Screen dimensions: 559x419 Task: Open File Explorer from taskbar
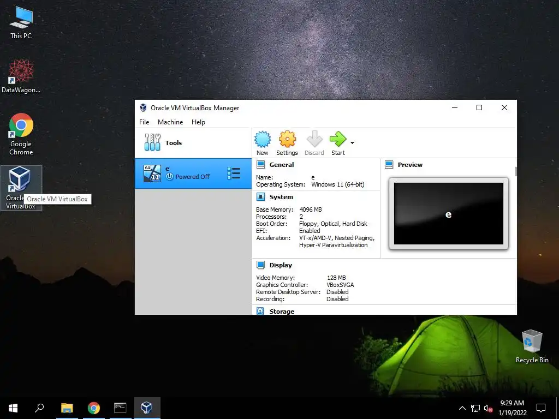[67, 408]
